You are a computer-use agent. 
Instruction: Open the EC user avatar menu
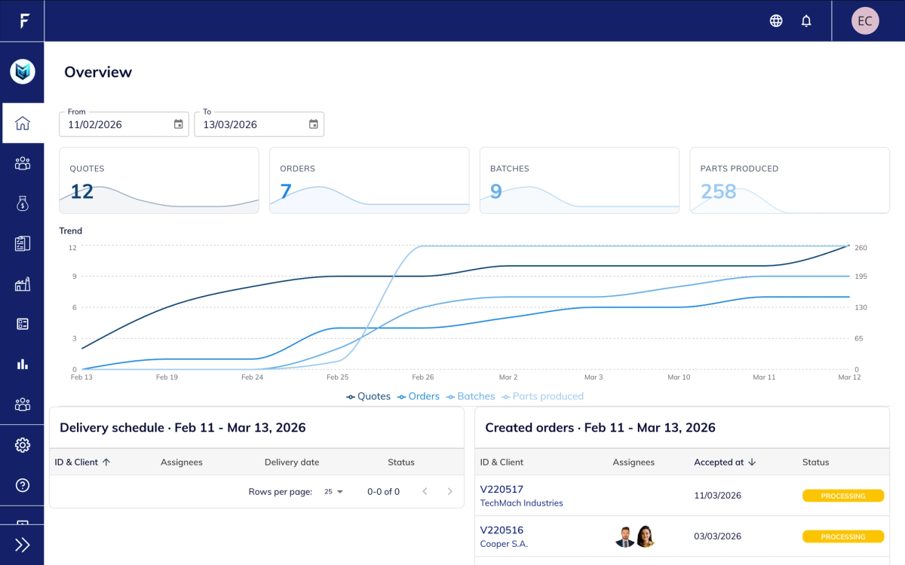865,21
